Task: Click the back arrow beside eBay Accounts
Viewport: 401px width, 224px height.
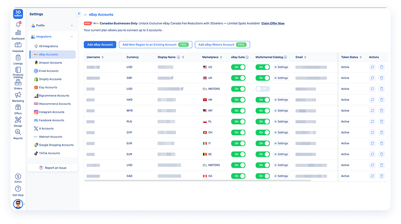Action: [x=86, y=15]
